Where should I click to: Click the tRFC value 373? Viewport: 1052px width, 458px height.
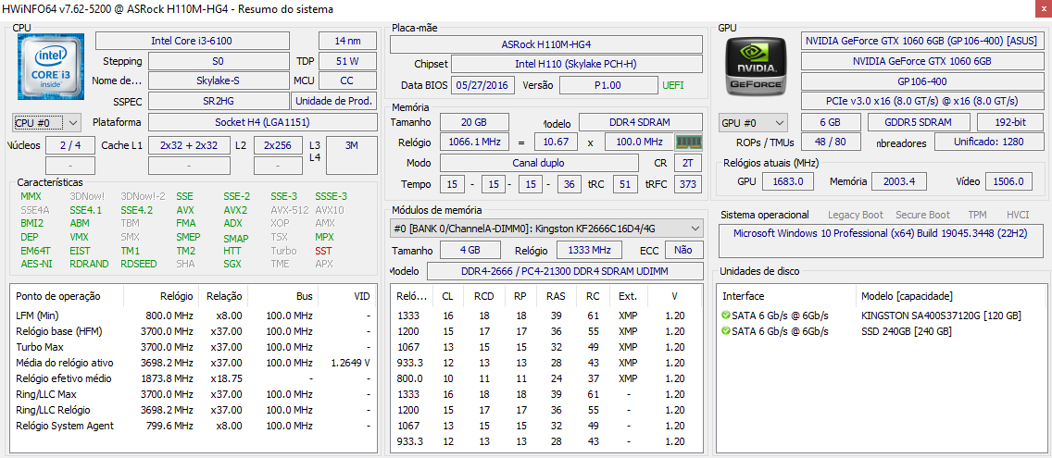tap(688, 184)
